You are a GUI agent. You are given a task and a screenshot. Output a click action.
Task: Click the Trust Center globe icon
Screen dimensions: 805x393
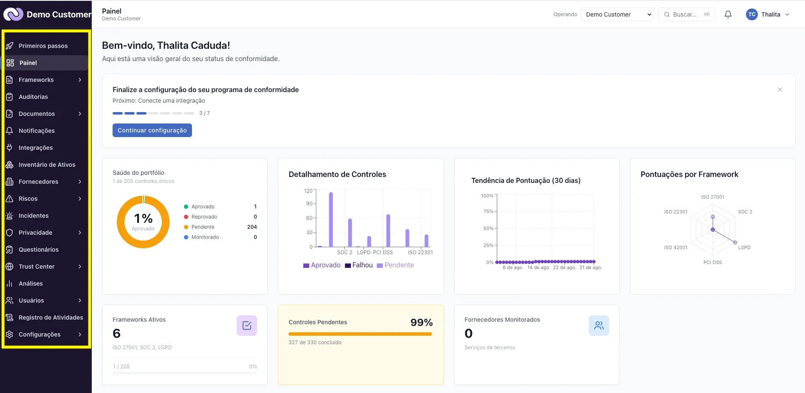pyautogui.click(x=9, y=267)
